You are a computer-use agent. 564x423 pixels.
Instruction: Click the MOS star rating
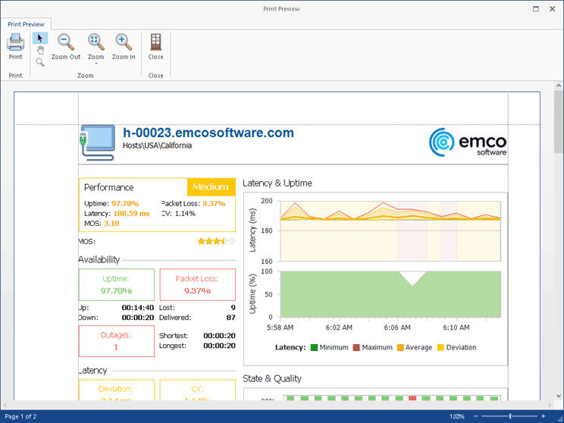[x=217, y=241]
